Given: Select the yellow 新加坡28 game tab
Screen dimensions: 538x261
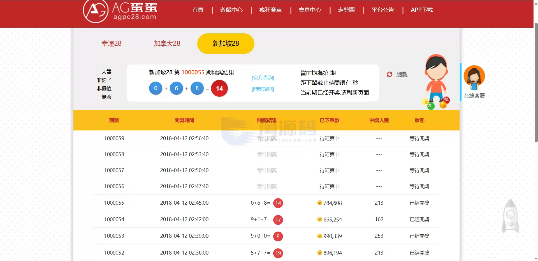Looking at the screenshot, I should [x=226, y=43].
